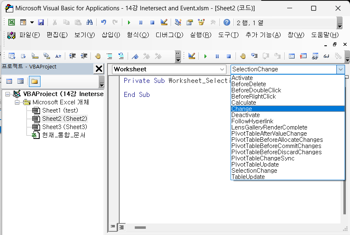Open the 추가 기능(A) menu
The image size is (350, 235).
263,35
